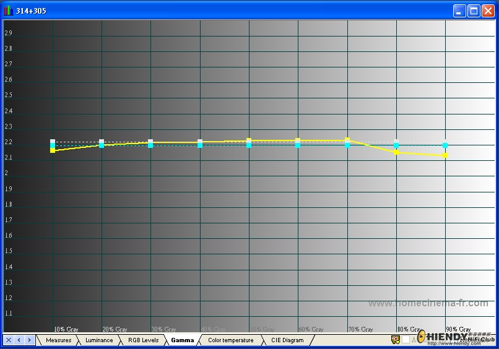This screenshot has height=349, width=499.
Task: Close the current view with the X tab button
Action: tap(9, 340)
